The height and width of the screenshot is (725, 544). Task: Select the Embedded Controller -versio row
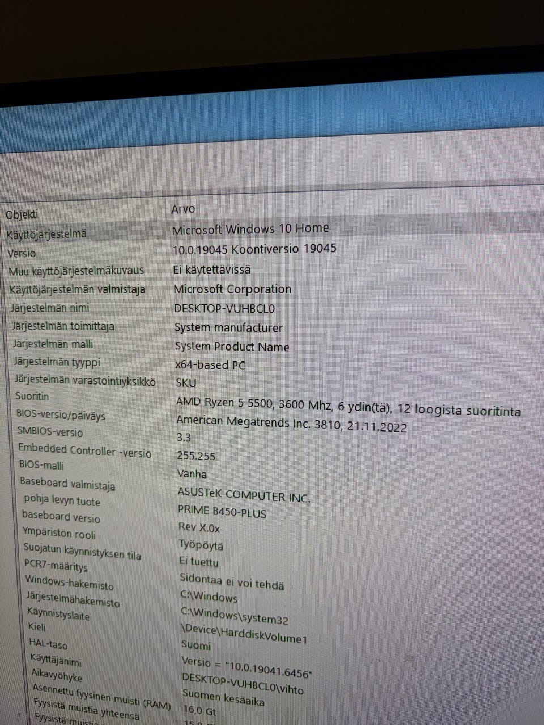pyautogui.click(x=85, y=450)
